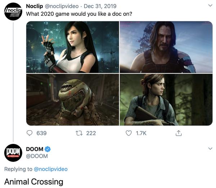Open the Final Fantasy Tifa image
216x188 pixels.
pos(73,47)
